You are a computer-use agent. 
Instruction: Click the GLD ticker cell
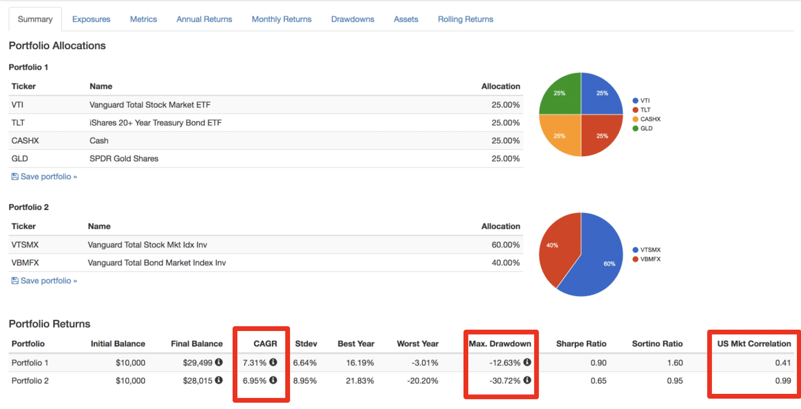[x=20, y=159]
